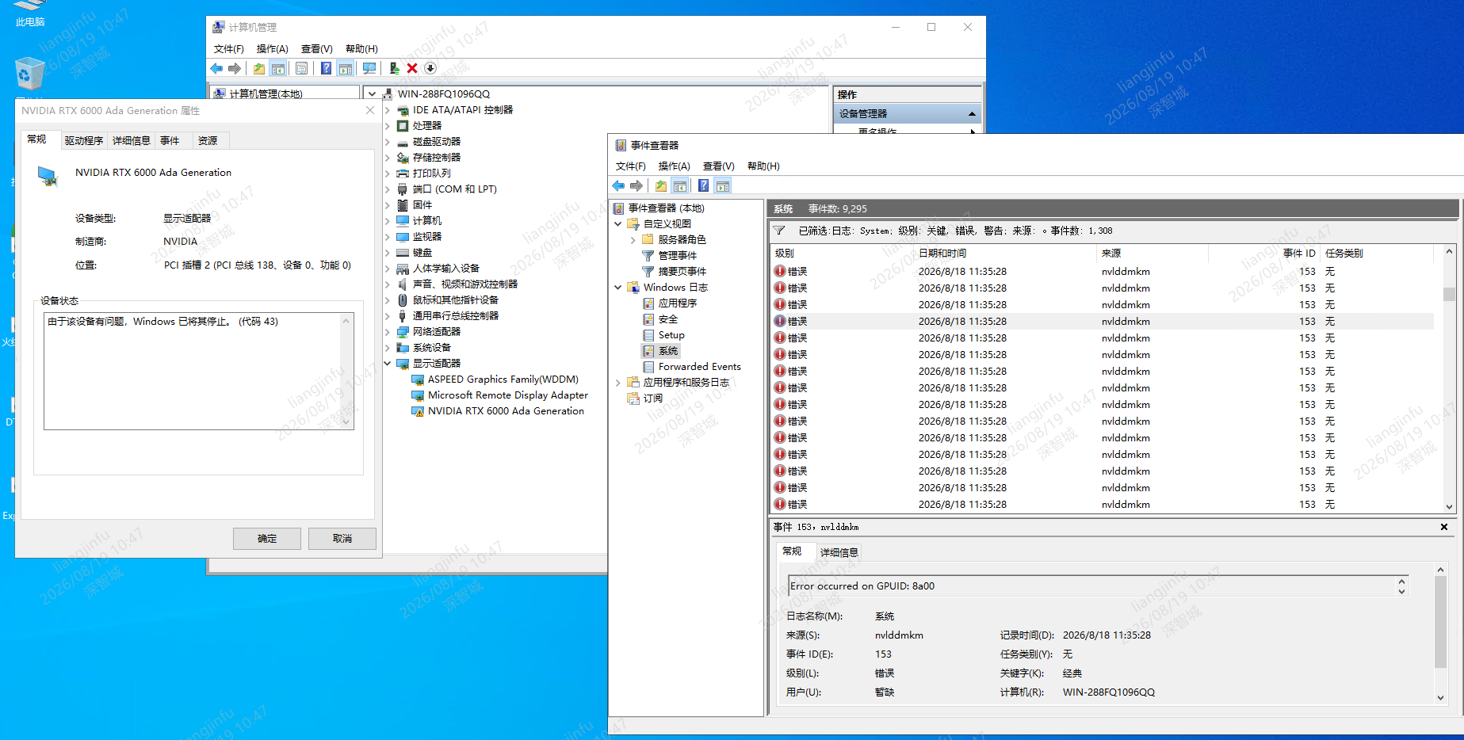Viewport: 1464px width, 740px height.
Task: Click Up One Level folder icon in Event Viewer
Action: [x=661, y=186]
